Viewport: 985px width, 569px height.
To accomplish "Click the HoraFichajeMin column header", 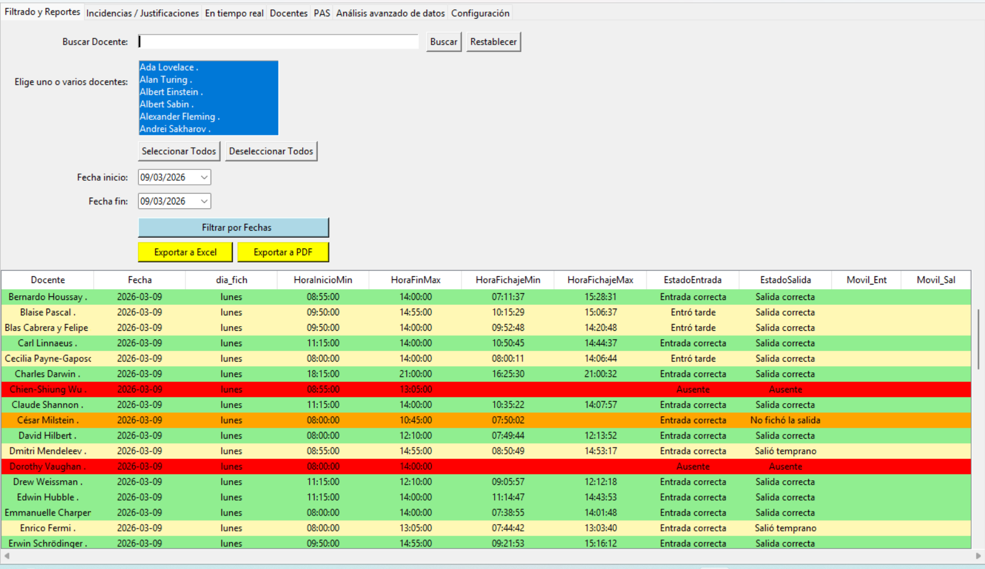I will pyautogui.click(x=508, y=280).
